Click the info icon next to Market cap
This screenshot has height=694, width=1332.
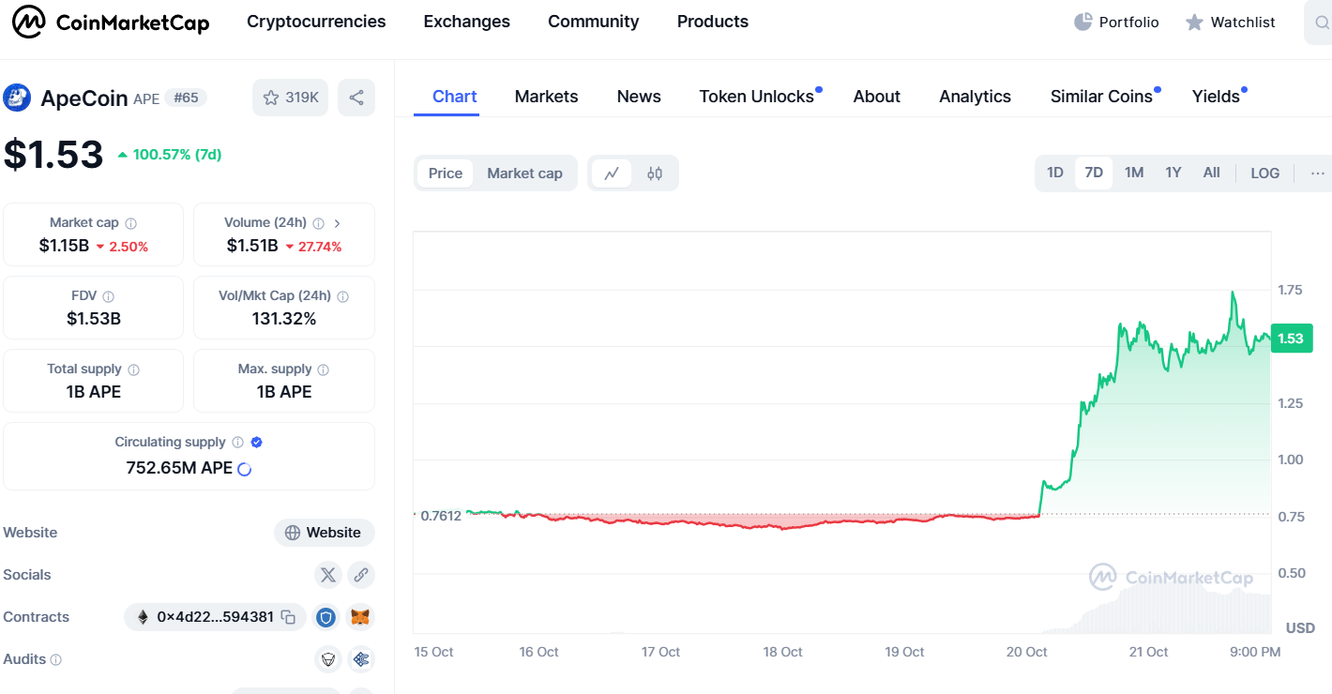point(131,223)
